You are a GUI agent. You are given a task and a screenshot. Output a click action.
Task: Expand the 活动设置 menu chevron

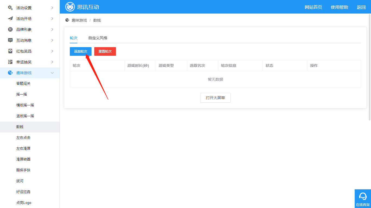point(52,8)
